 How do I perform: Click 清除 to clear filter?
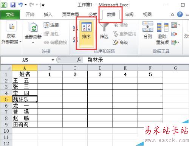tap(121, 25)
